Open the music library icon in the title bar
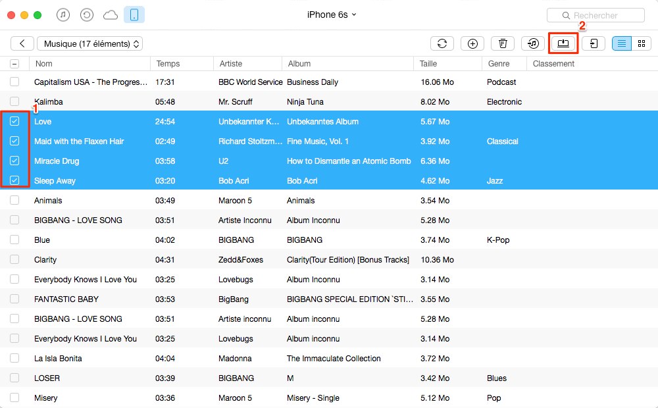The image size is (658, 408). (x=63, y=15)
